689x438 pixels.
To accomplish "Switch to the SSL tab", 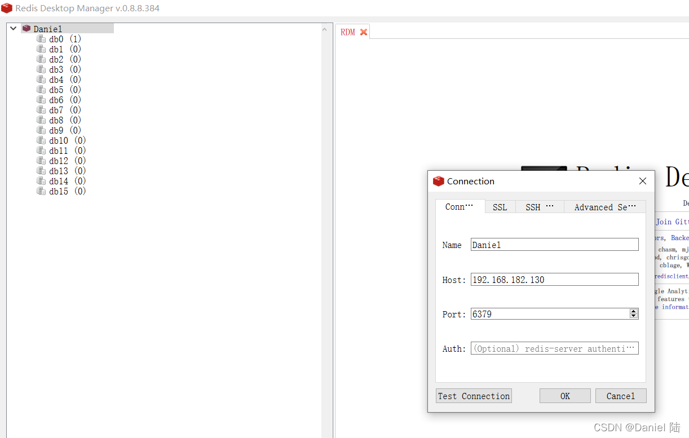I will pos(500,207).
